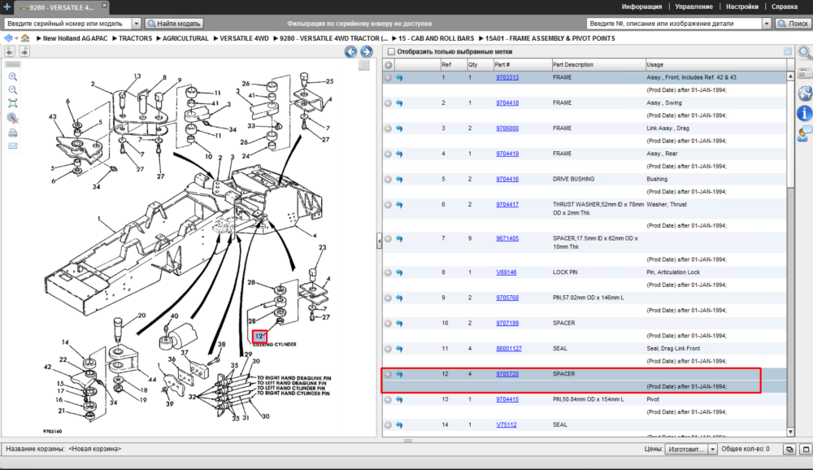Toggle round add button for Ref 1 FRAME row
813x470 pixels.
click(388, 77)
